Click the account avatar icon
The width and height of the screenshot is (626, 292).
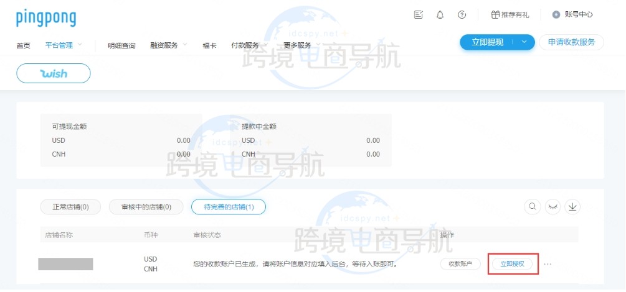pyautogui.click(x=556, y=15)
